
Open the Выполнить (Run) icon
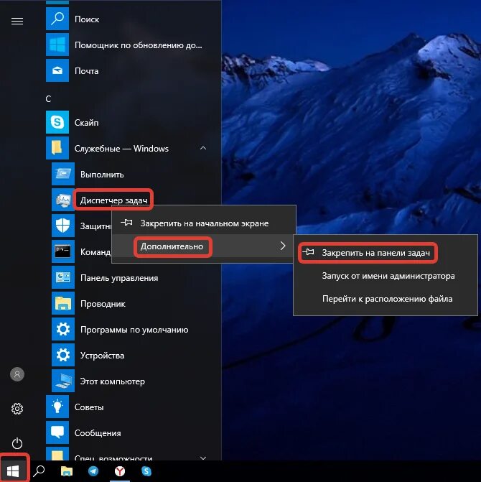point(63,174)
